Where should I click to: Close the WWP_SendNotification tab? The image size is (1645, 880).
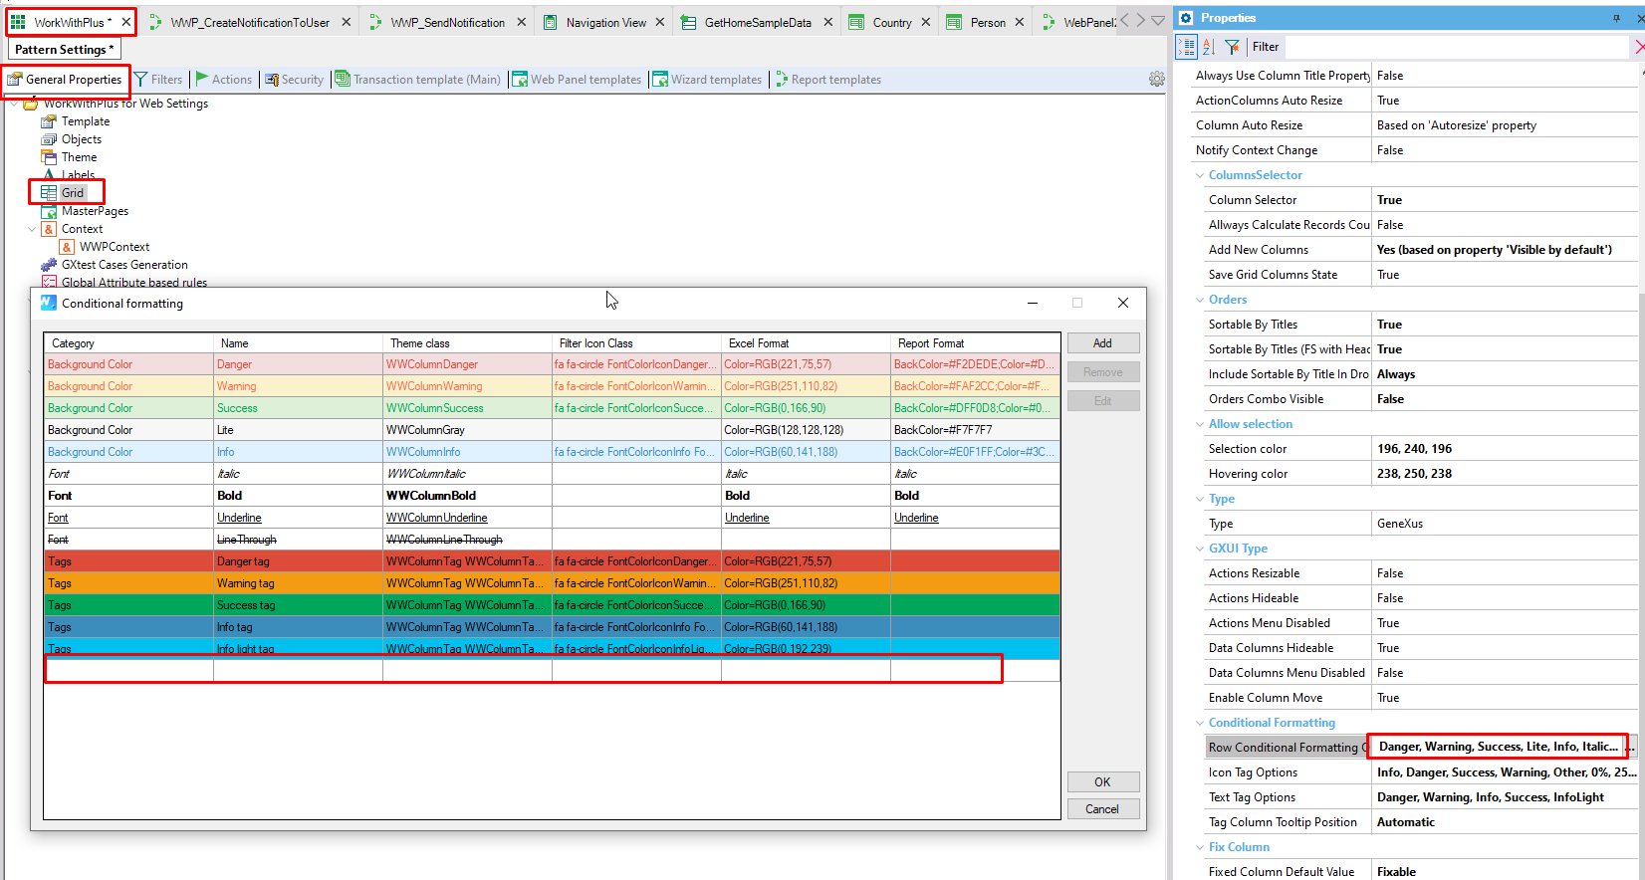(x=521, y=22)
